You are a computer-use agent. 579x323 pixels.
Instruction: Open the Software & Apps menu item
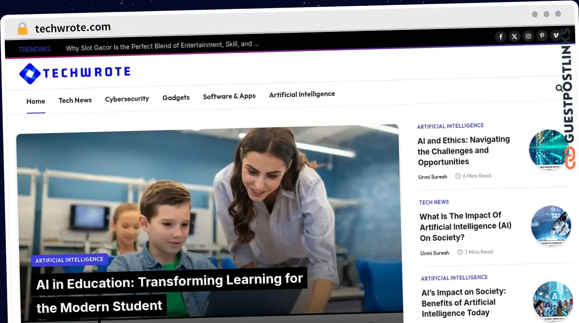(x=229, y=96)
